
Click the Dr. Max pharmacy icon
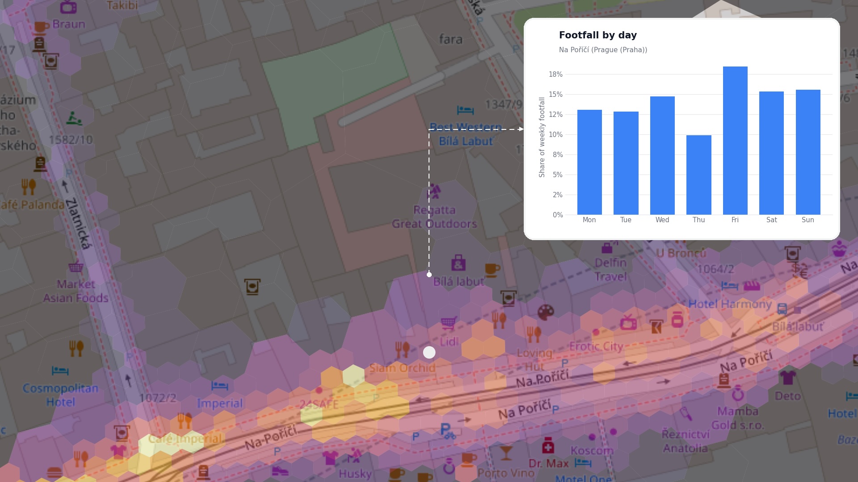point(548,445)
